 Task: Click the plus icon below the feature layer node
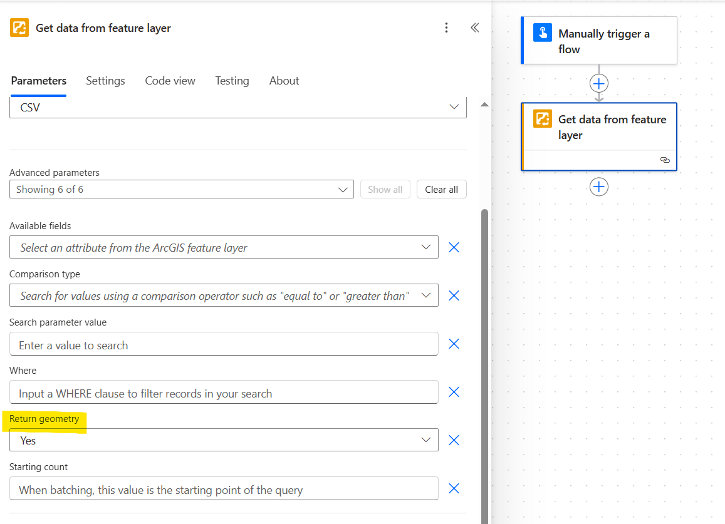click(598, 187)
